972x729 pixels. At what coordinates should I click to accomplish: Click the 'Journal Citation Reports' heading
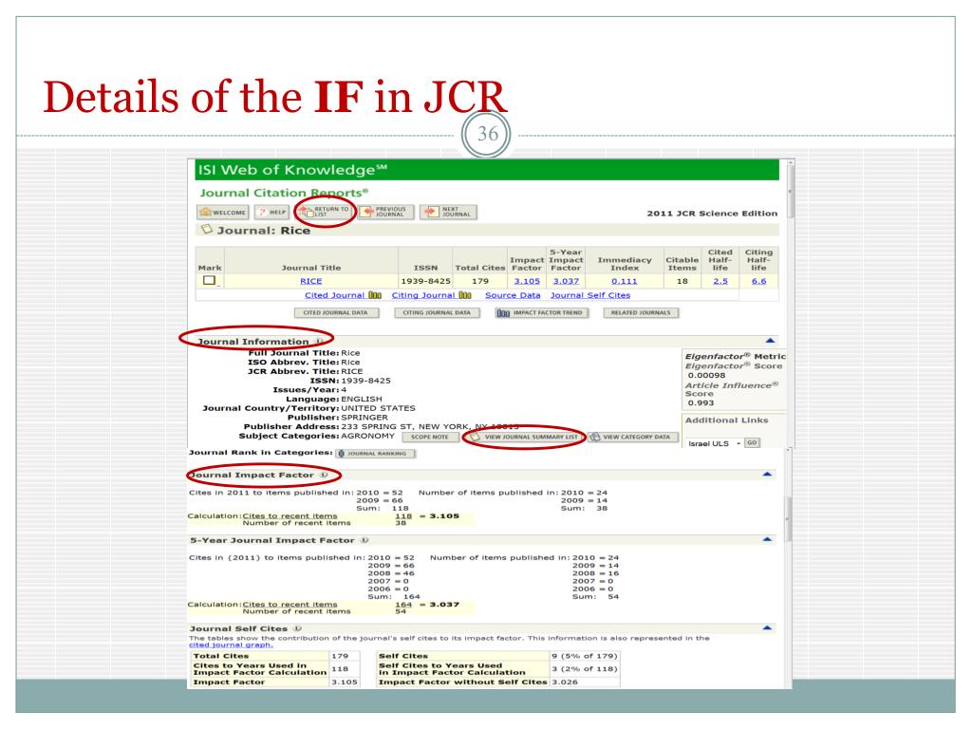pyautogui.click(x=284, y=193)
